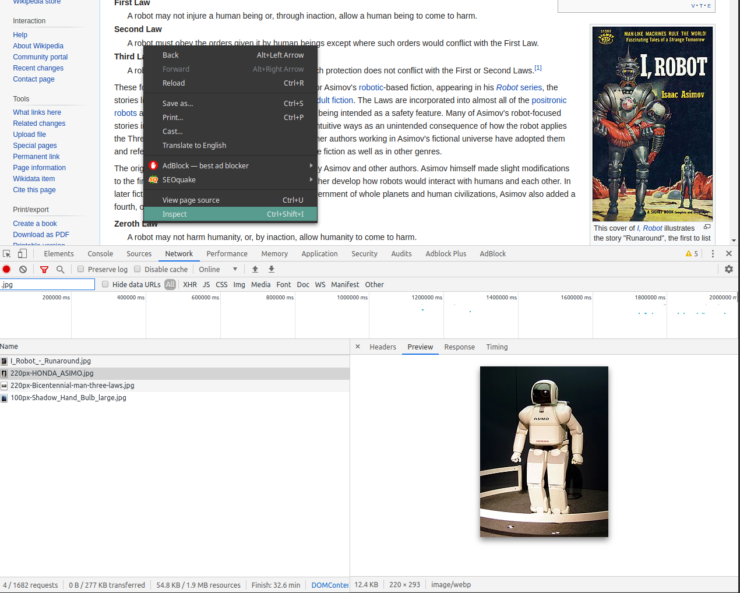This screenshot has width=740, height=593.
Task: Open the Headers tab in details pane
Action: point(383,347)
